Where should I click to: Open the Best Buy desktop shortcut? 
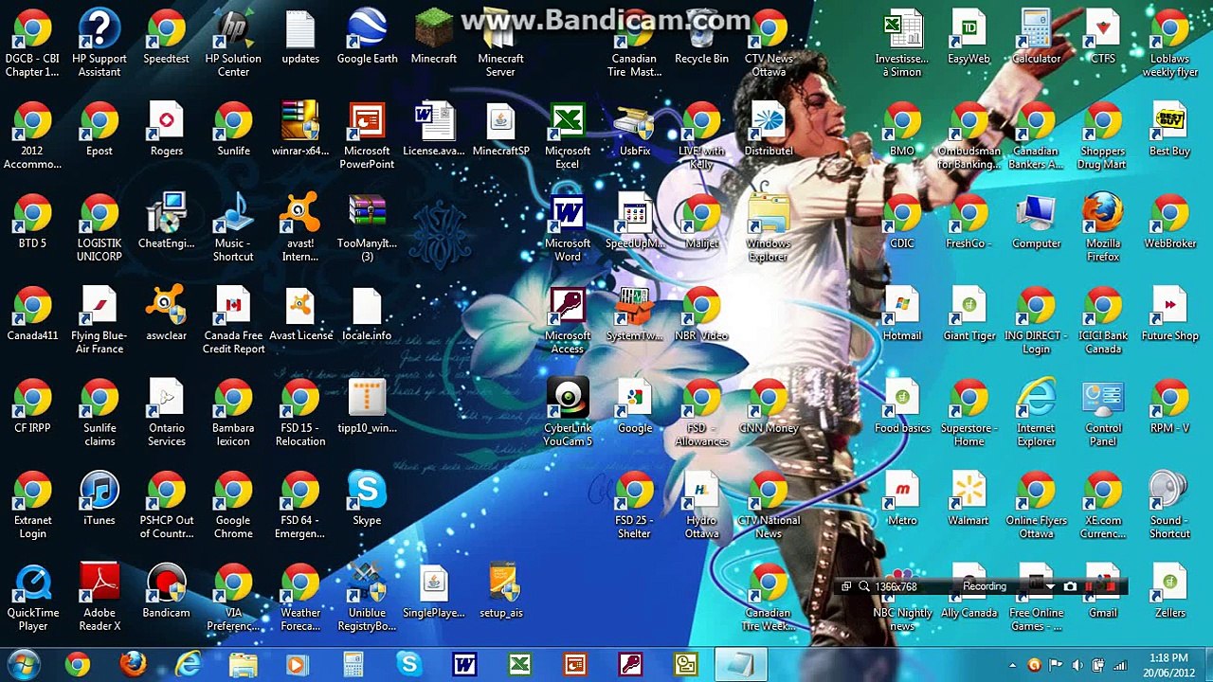(1169, 130)
